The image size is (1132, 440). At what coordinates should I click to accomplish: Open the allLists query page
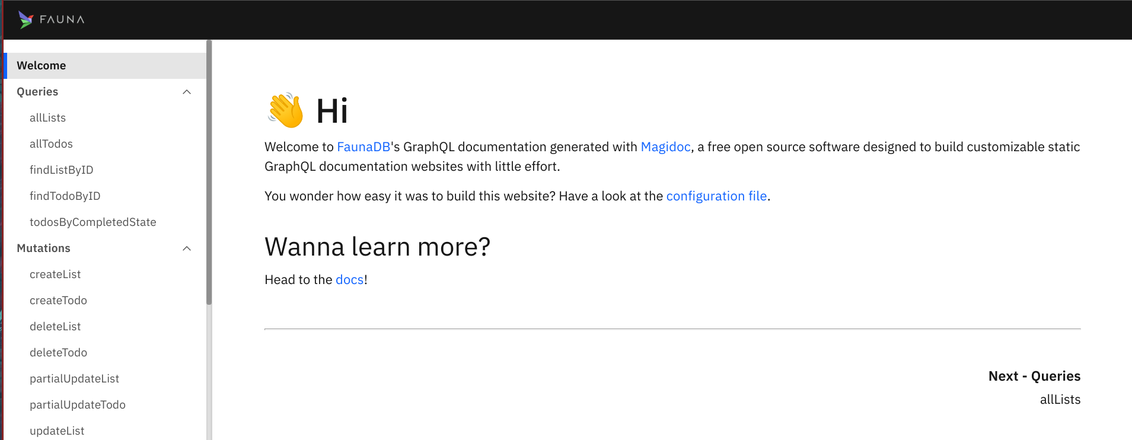click(x=47, y=118)
